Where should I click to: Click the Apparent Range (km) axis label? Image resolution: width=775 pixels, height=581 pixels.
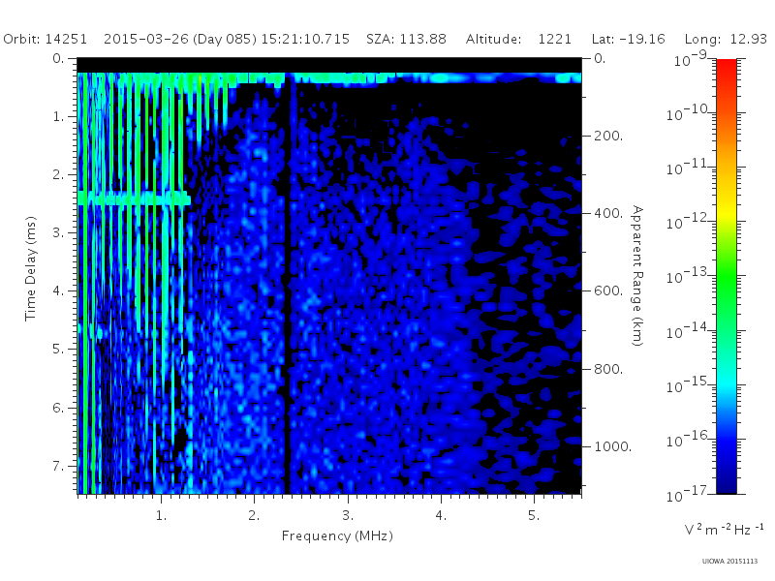pos(637,276)
